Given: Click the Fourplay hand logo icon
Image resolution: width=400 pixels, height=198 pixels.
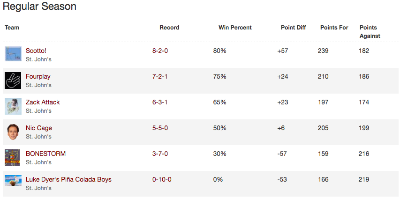Looking at the screenshot, I should pos(13,81).
